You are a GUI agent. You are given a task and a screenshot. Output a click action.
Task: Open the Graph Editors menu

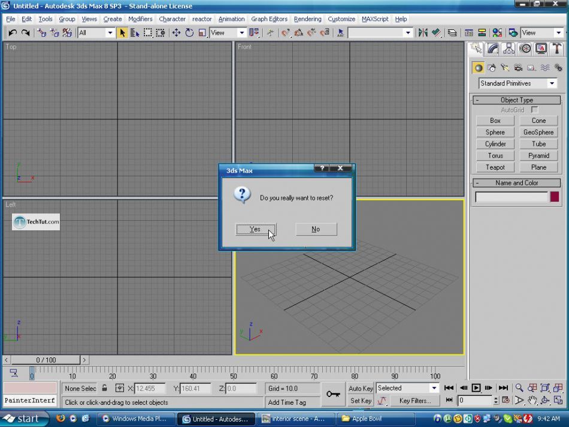(270, 19)
